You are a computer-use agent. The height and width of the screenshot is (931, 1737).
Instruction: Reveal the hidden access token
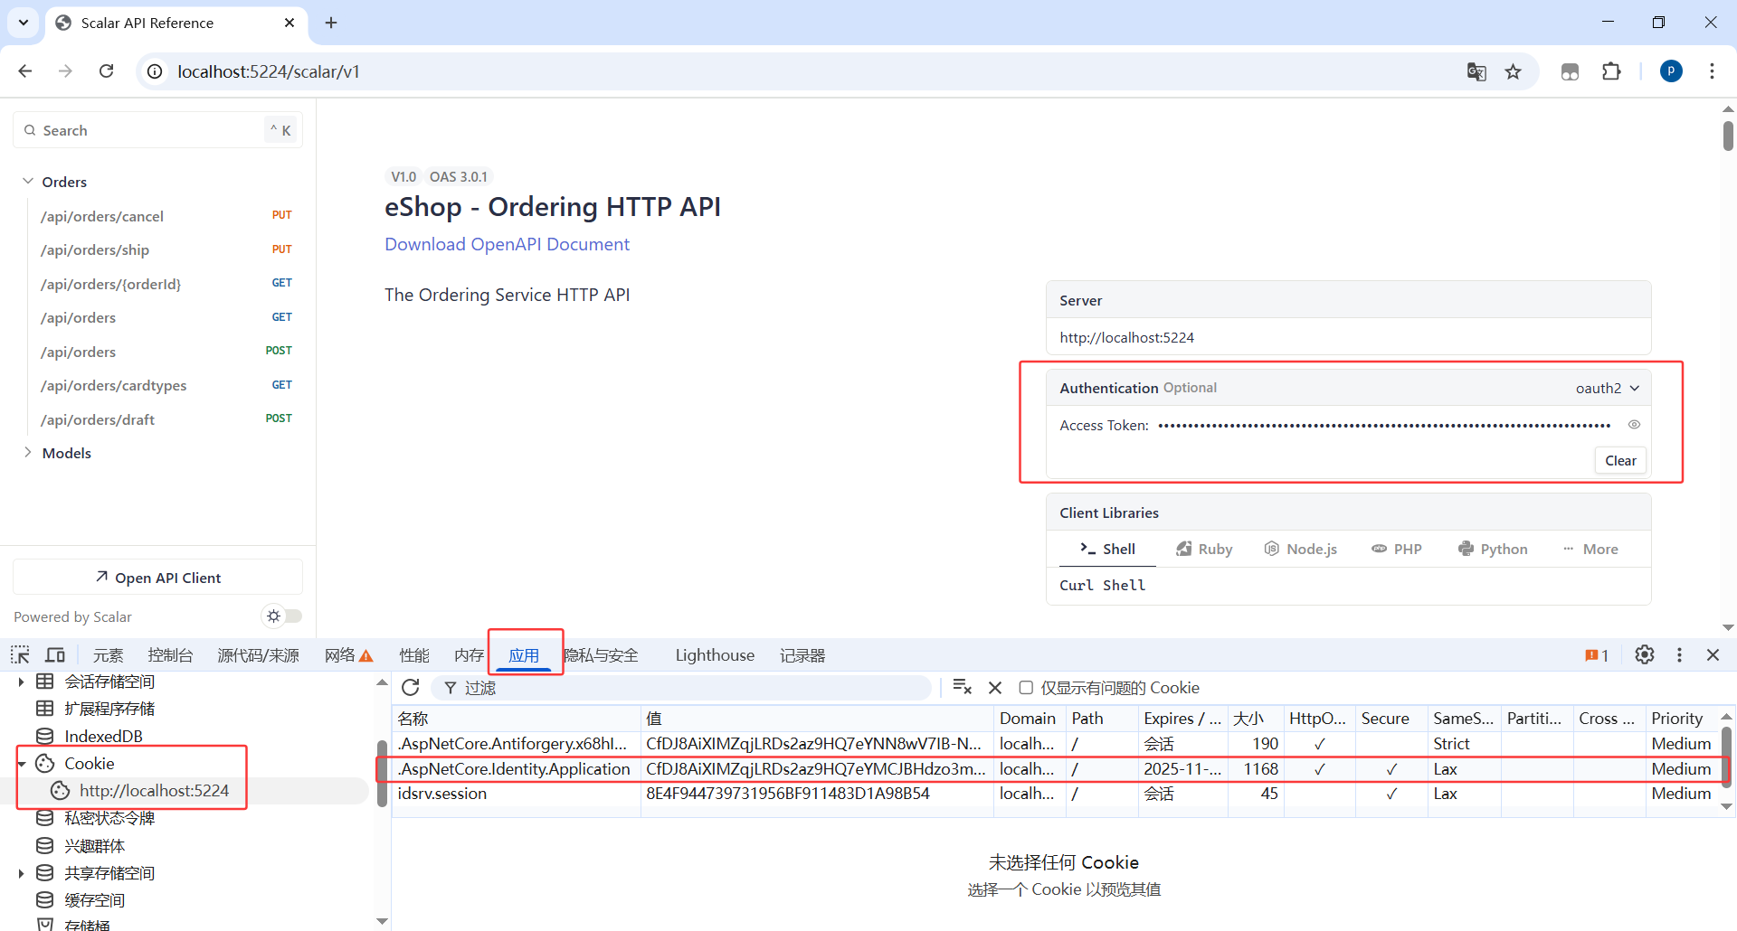tap(1634, 425)
